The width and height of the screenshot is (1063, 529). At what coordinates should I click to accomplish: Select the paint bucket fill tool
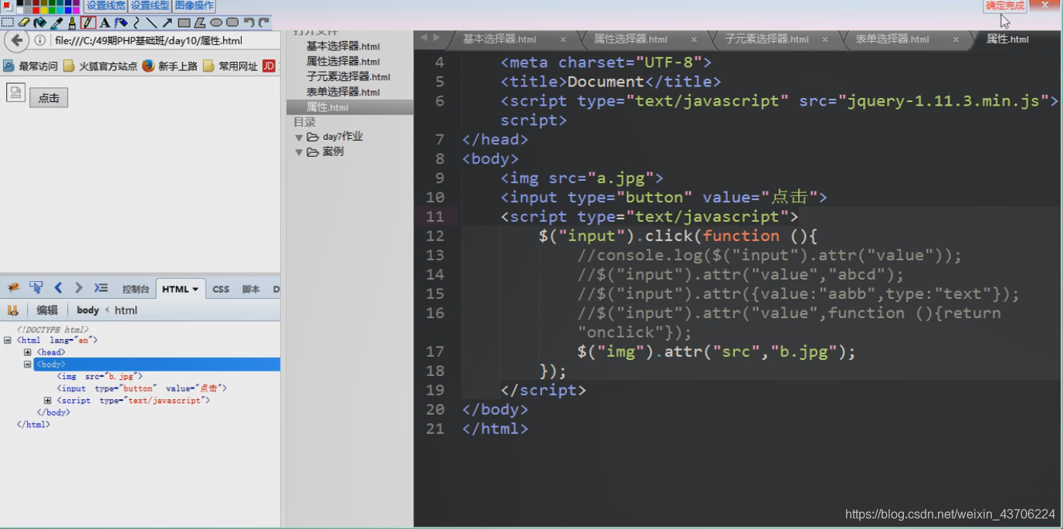[40, 22]
